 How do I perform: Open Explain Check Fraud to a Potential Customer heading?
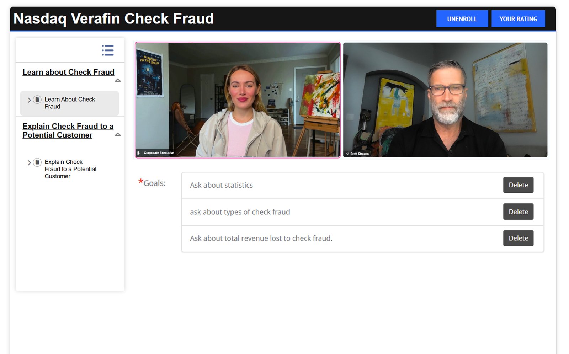click(x=68, y=130)
